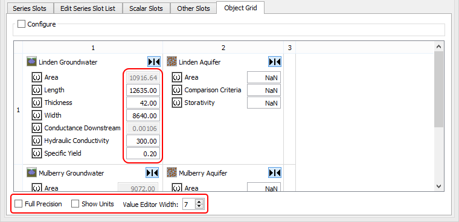The height and width of the screenshot is (222, 459).
Task: Click the Linden Aquifer object icon
Action: 172,62
